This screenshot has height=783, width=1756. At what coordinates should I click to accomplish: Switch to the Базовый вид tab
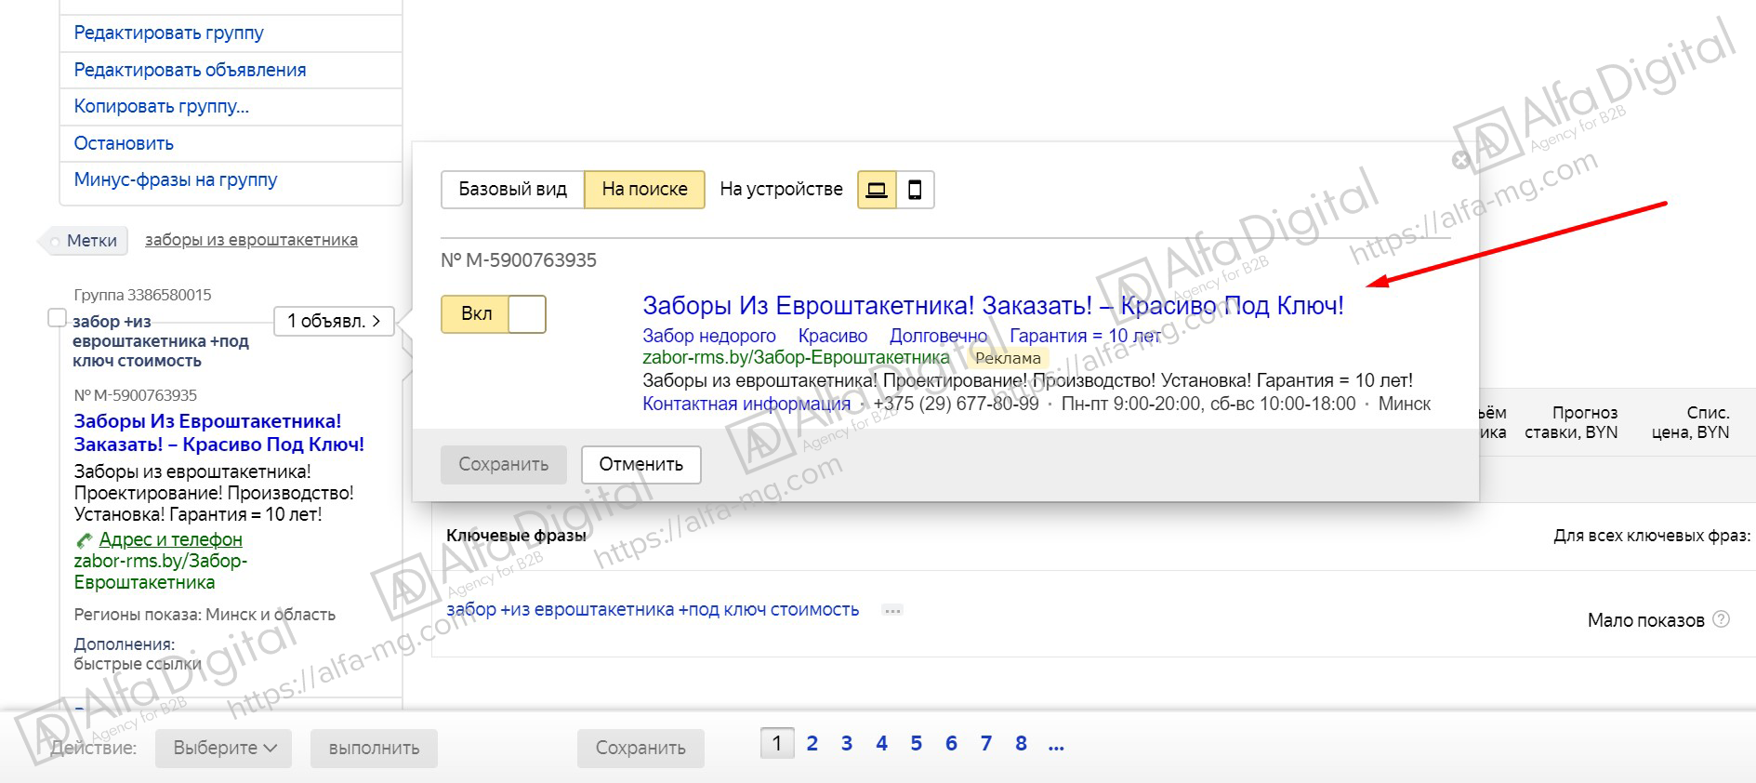(512, 190)
